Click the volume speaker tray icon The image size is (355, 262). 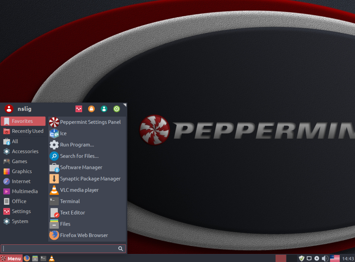[x=325, y=259]
